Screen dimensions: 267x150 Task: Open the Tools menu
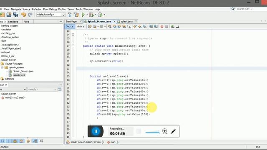point(79,9)
